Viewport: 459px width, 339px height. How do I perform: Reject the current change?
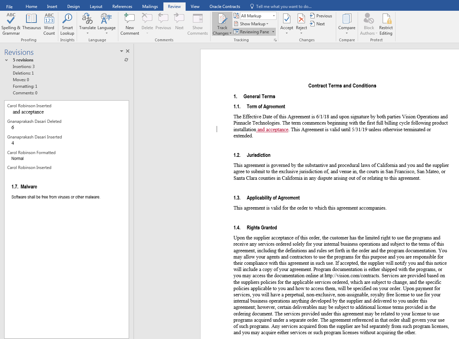pos(301,24)
